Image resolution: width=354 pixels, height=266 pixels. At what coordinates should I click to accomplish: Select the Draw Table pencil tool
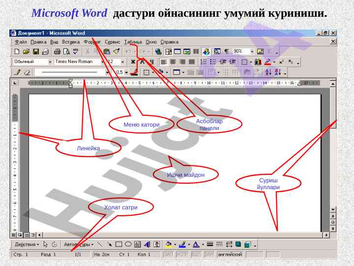(x=17, y=72)
